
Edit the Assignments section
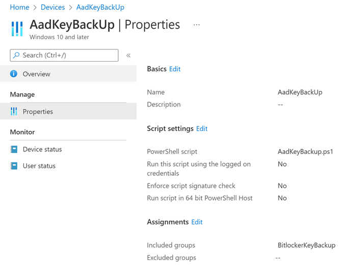point(197,222)
